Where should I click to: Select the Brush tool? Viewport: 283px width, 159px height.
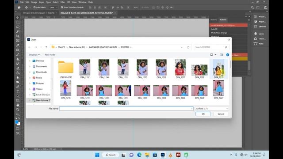click(18, 54)
